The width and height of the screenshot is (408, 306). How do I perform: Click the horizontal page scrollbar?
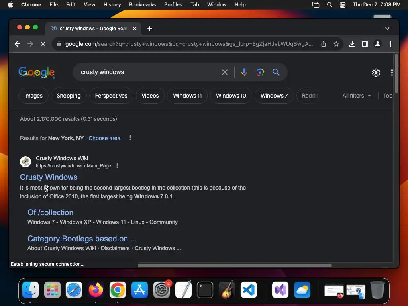point(235,265)
